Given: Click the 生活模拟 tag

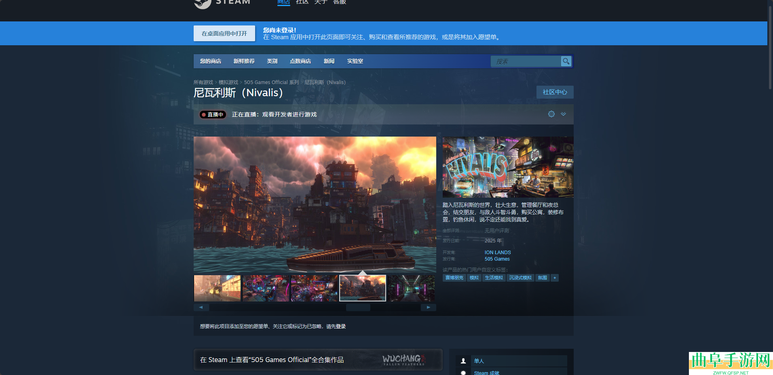Looking at the screenshot, I should (x=494, y=278).
